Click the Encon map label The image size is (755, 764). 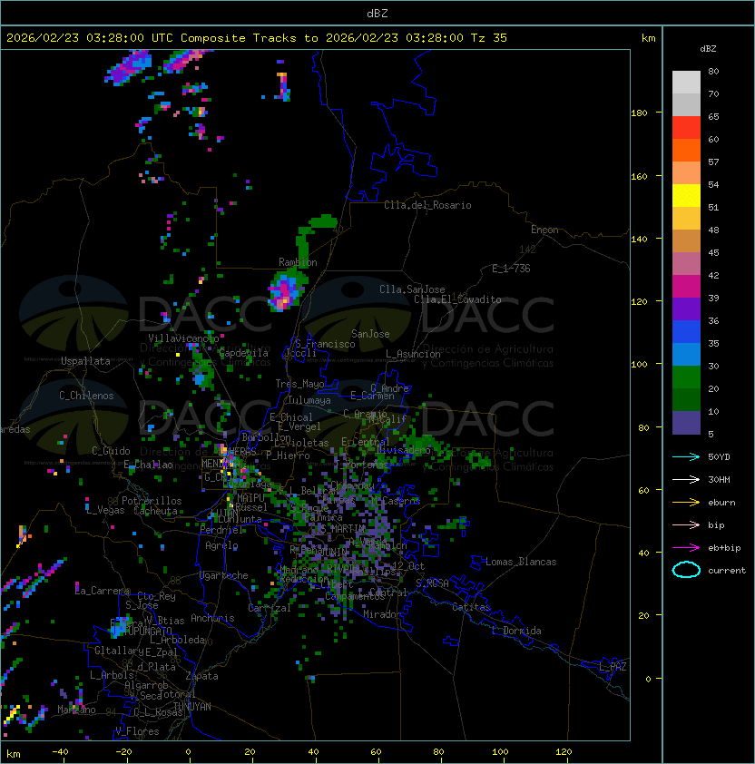point(544,230)
